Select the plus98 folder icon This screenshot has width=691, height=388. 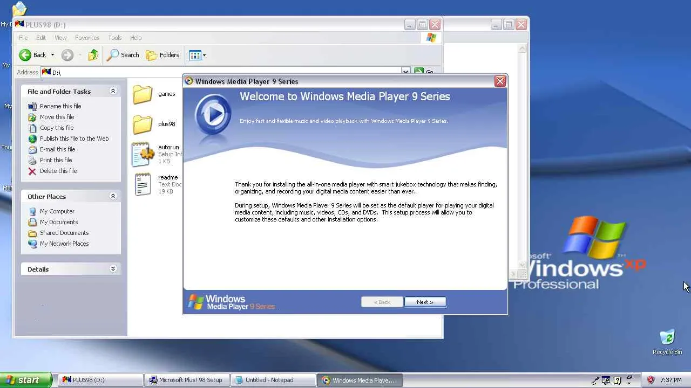[143, 124]
